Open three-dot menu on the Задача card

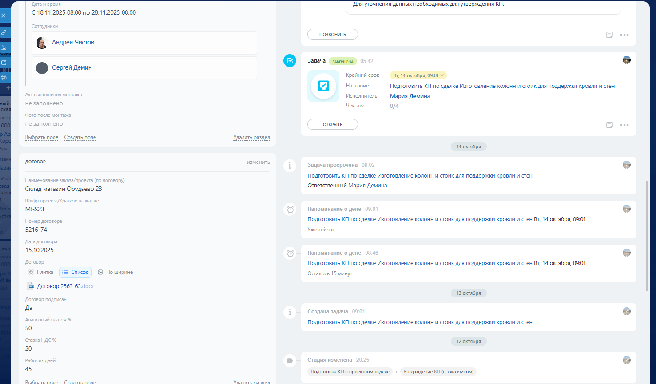tap(624, 125)
